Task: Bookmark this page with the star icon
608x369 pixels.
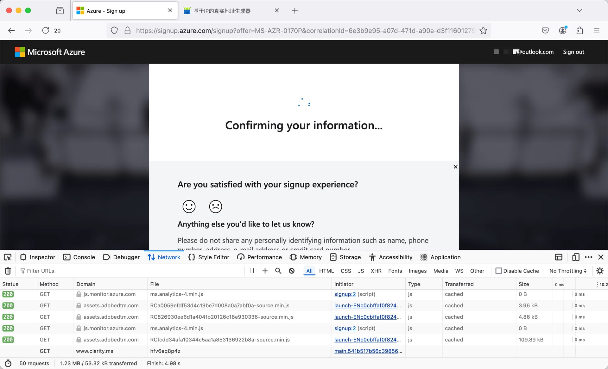Action: [483, 30]
